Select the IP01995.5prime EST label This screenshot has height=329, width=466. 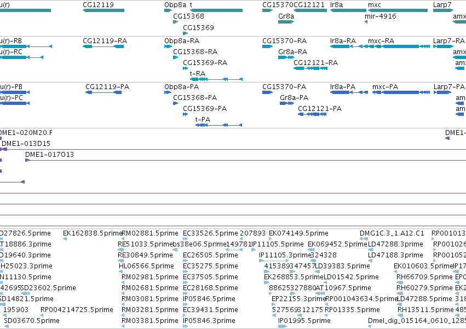pyautogui.click(x=304, y=320)
